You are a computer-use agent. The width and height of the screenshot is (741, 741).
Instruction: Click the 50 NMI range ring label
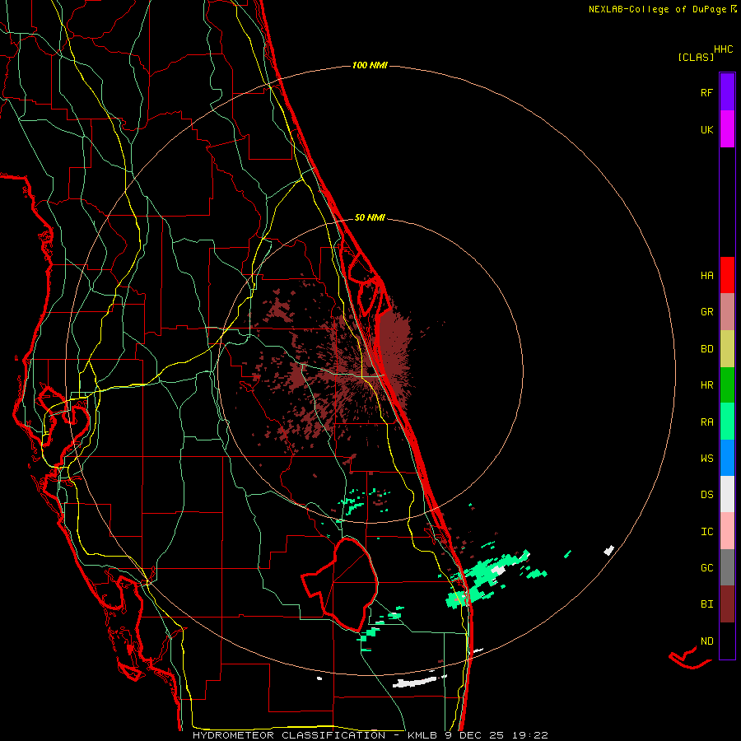[370, 217]
